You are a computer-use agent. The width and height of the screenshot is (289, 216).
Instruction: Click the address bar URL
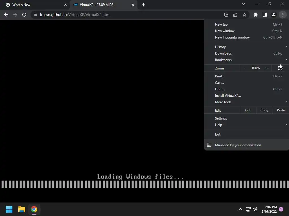pos(75,15)
